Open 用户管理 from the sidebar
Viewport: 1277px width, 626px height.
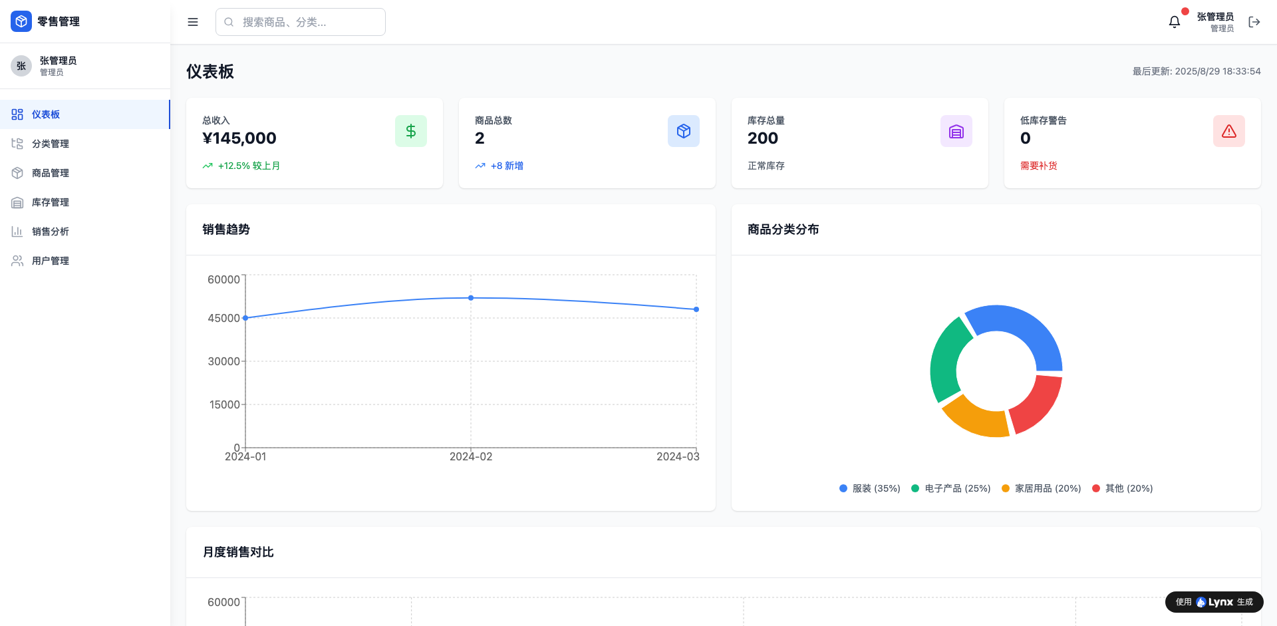[51, 261]
